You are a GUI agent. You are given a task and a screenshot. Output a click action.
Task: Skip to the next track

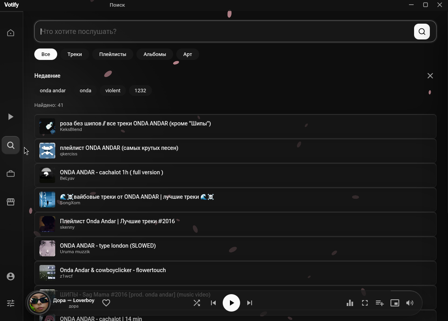coord(249,303)
